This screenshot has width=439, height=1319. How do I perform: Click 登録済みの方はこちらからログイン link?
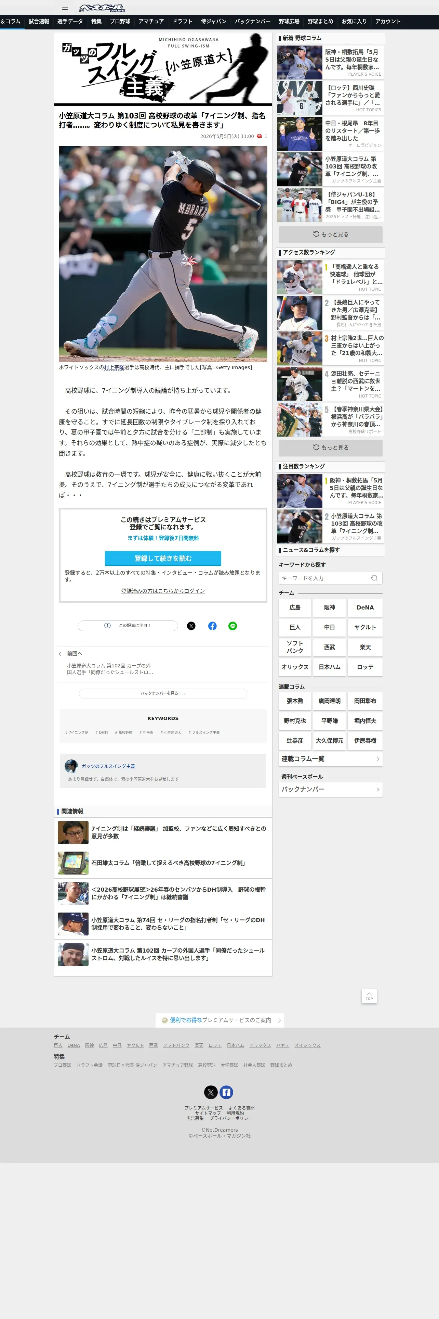point(163,591)
